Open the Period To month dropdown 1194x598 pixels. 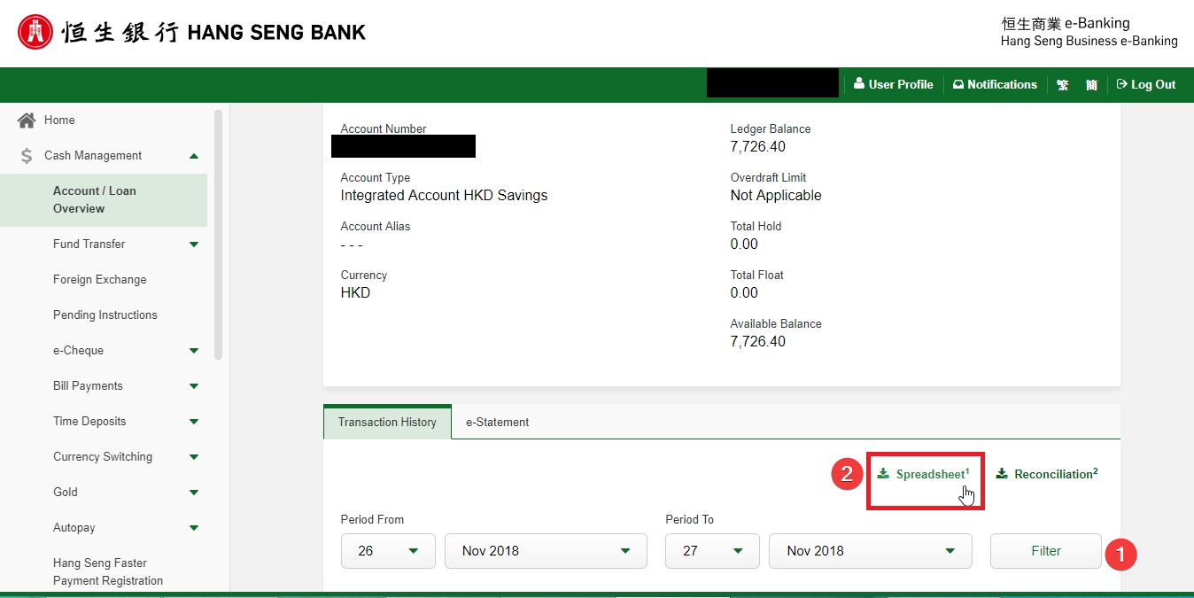[870, 551]
